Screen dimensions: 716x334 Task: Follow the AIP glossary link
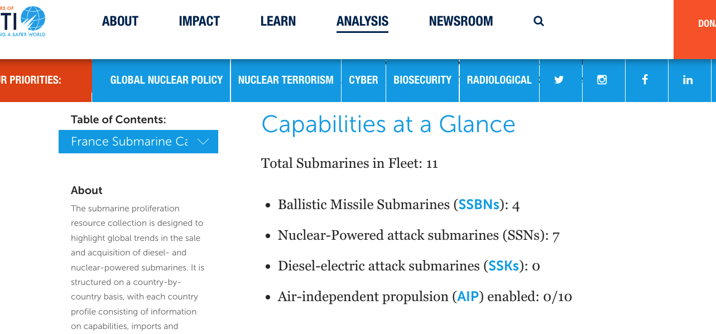tap(468, 297)
